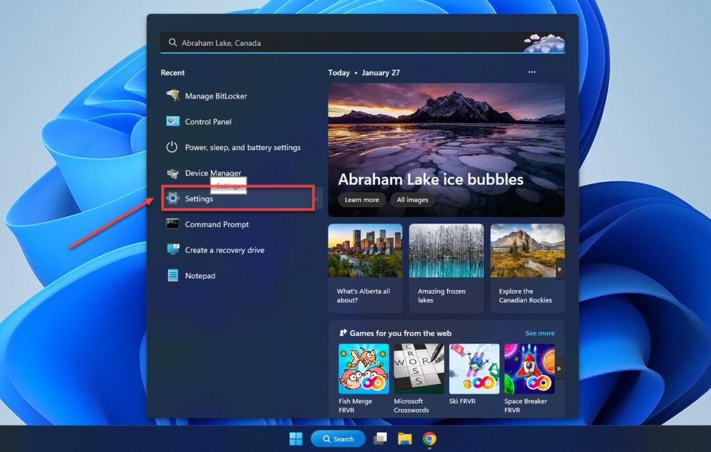711x452 pixels.
Task: Open the Device Manager icon
Action: [173, 173]
